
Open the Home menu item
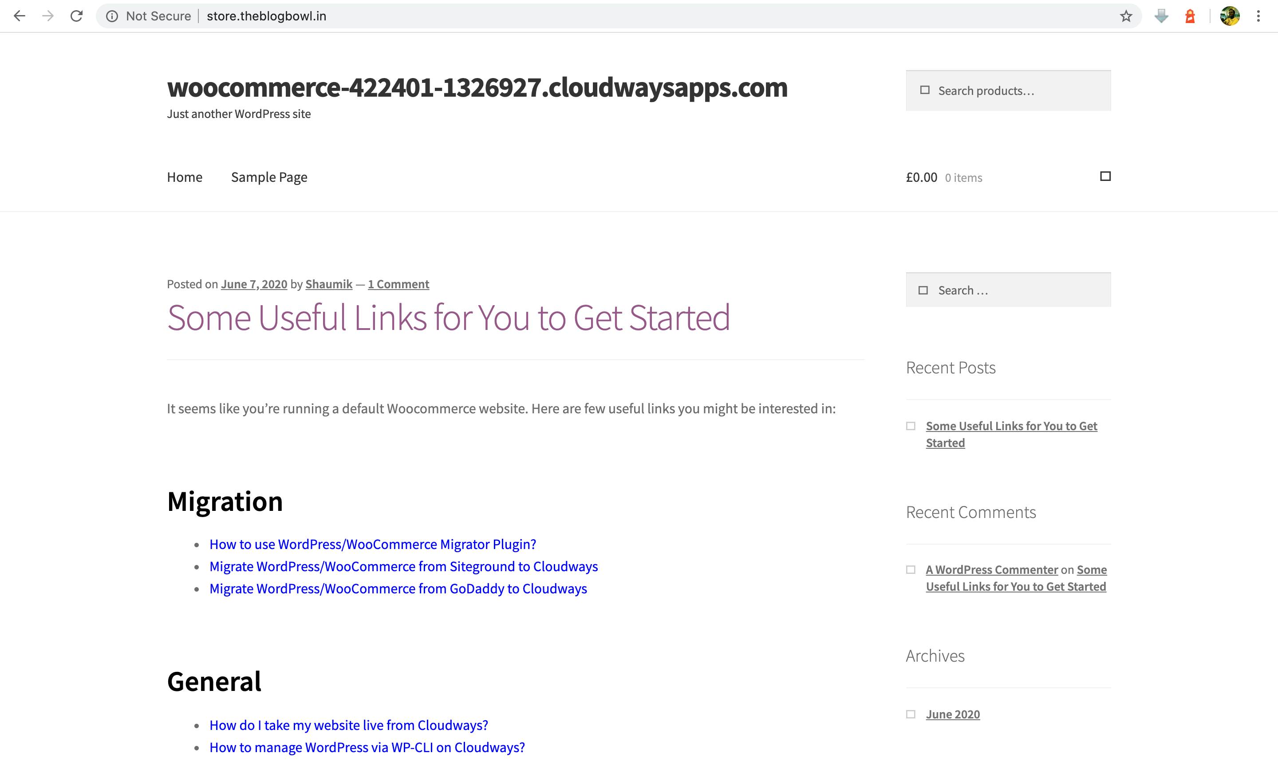pos(185,177)
